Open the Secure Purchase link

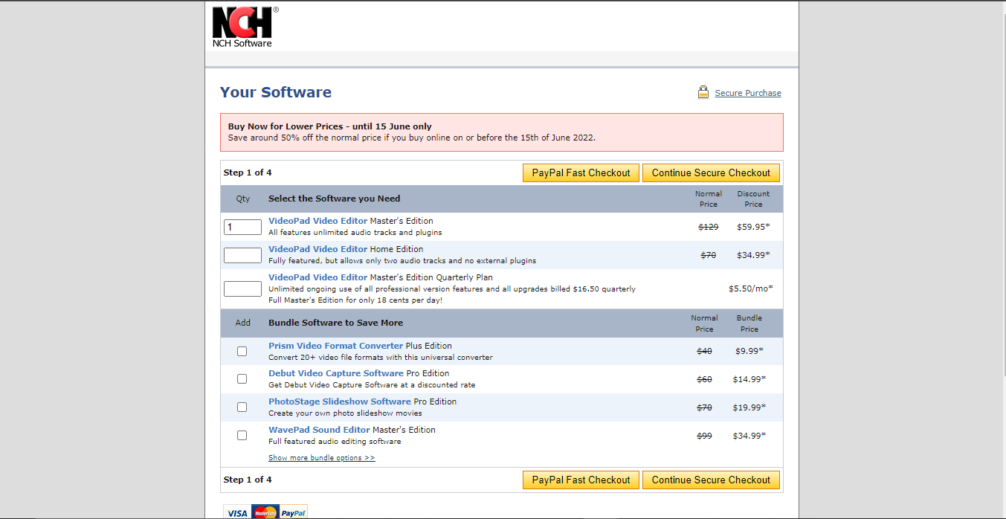coord(748,93)
